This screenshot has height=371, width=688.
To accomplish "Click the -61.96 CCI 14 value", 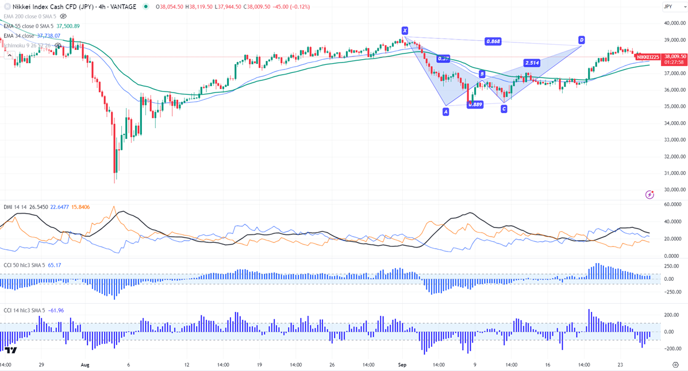I will tap(55, 311).
